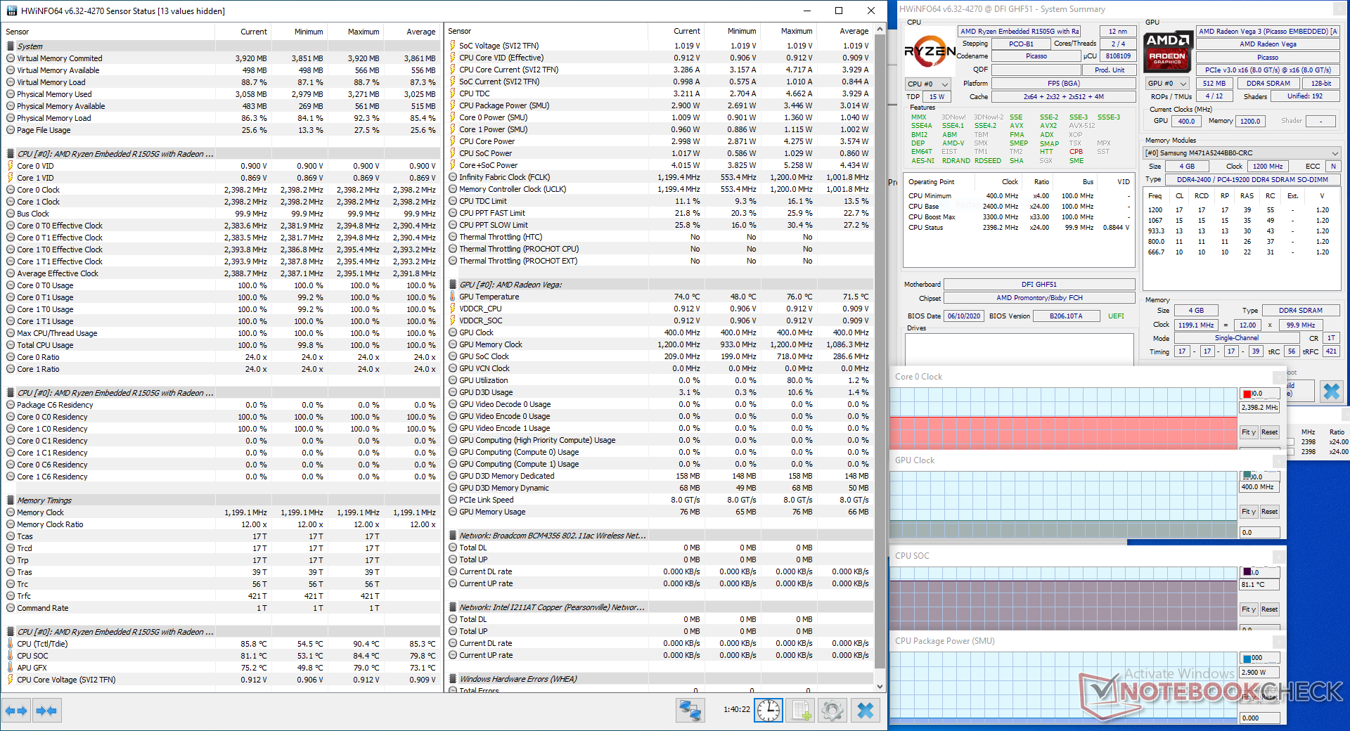Viewport: 1350px width, 731px height.
Task: Open sensor settings gear icon
Action: click(832, 711)
